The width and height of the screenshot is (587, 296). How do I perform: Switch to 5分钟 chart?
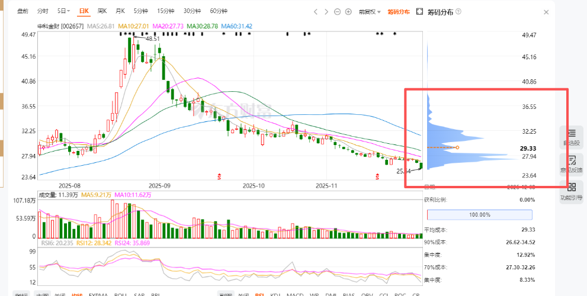click(x=141, y=11)
